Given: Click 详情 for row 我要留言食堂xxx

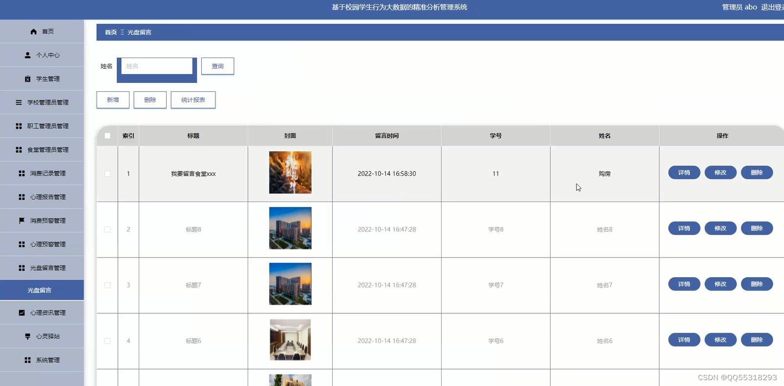Looking at the screenshot, I should 684,173.
